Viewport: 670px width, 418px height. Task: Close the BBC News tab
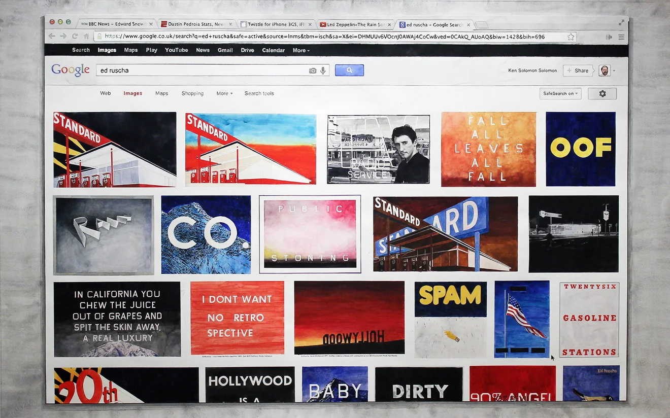(151, 24)
